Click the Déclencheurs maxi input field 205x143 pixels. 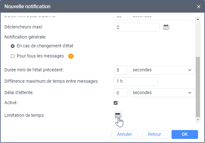coord(136,27)
